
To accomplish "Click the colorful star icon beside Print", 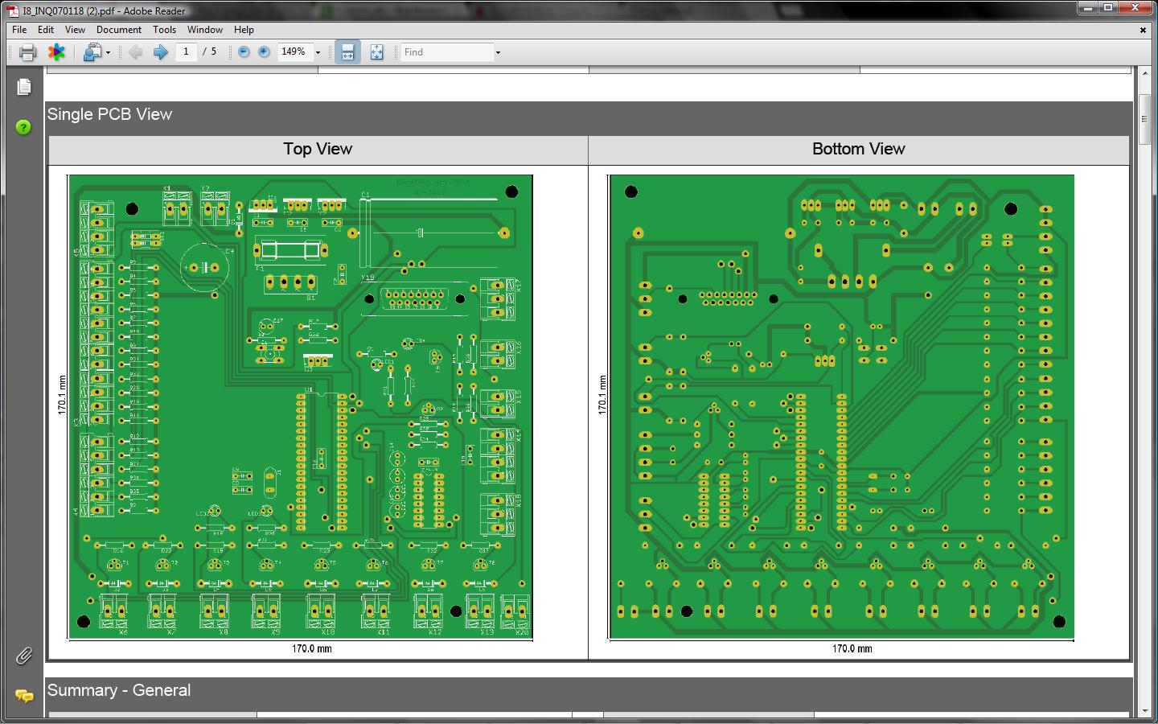I will (56, 52).
